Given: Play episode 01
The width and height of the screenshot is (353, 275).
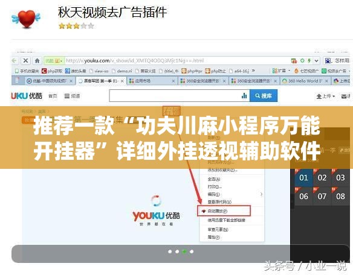Looking at the screenshot, I should point(303,178).
